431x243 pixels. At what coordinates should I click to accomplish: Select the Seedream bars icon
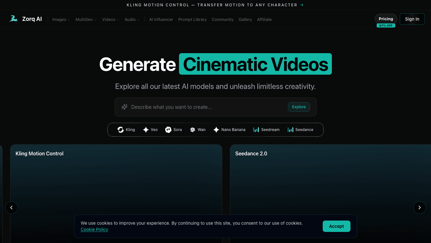[256, 130]
